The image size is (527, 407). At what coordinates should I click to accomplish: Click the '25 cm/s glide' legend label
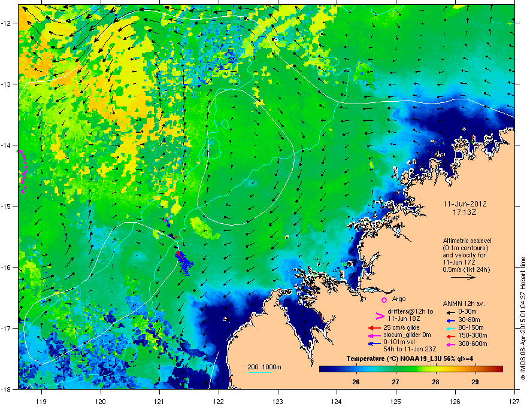pos(401,327)
